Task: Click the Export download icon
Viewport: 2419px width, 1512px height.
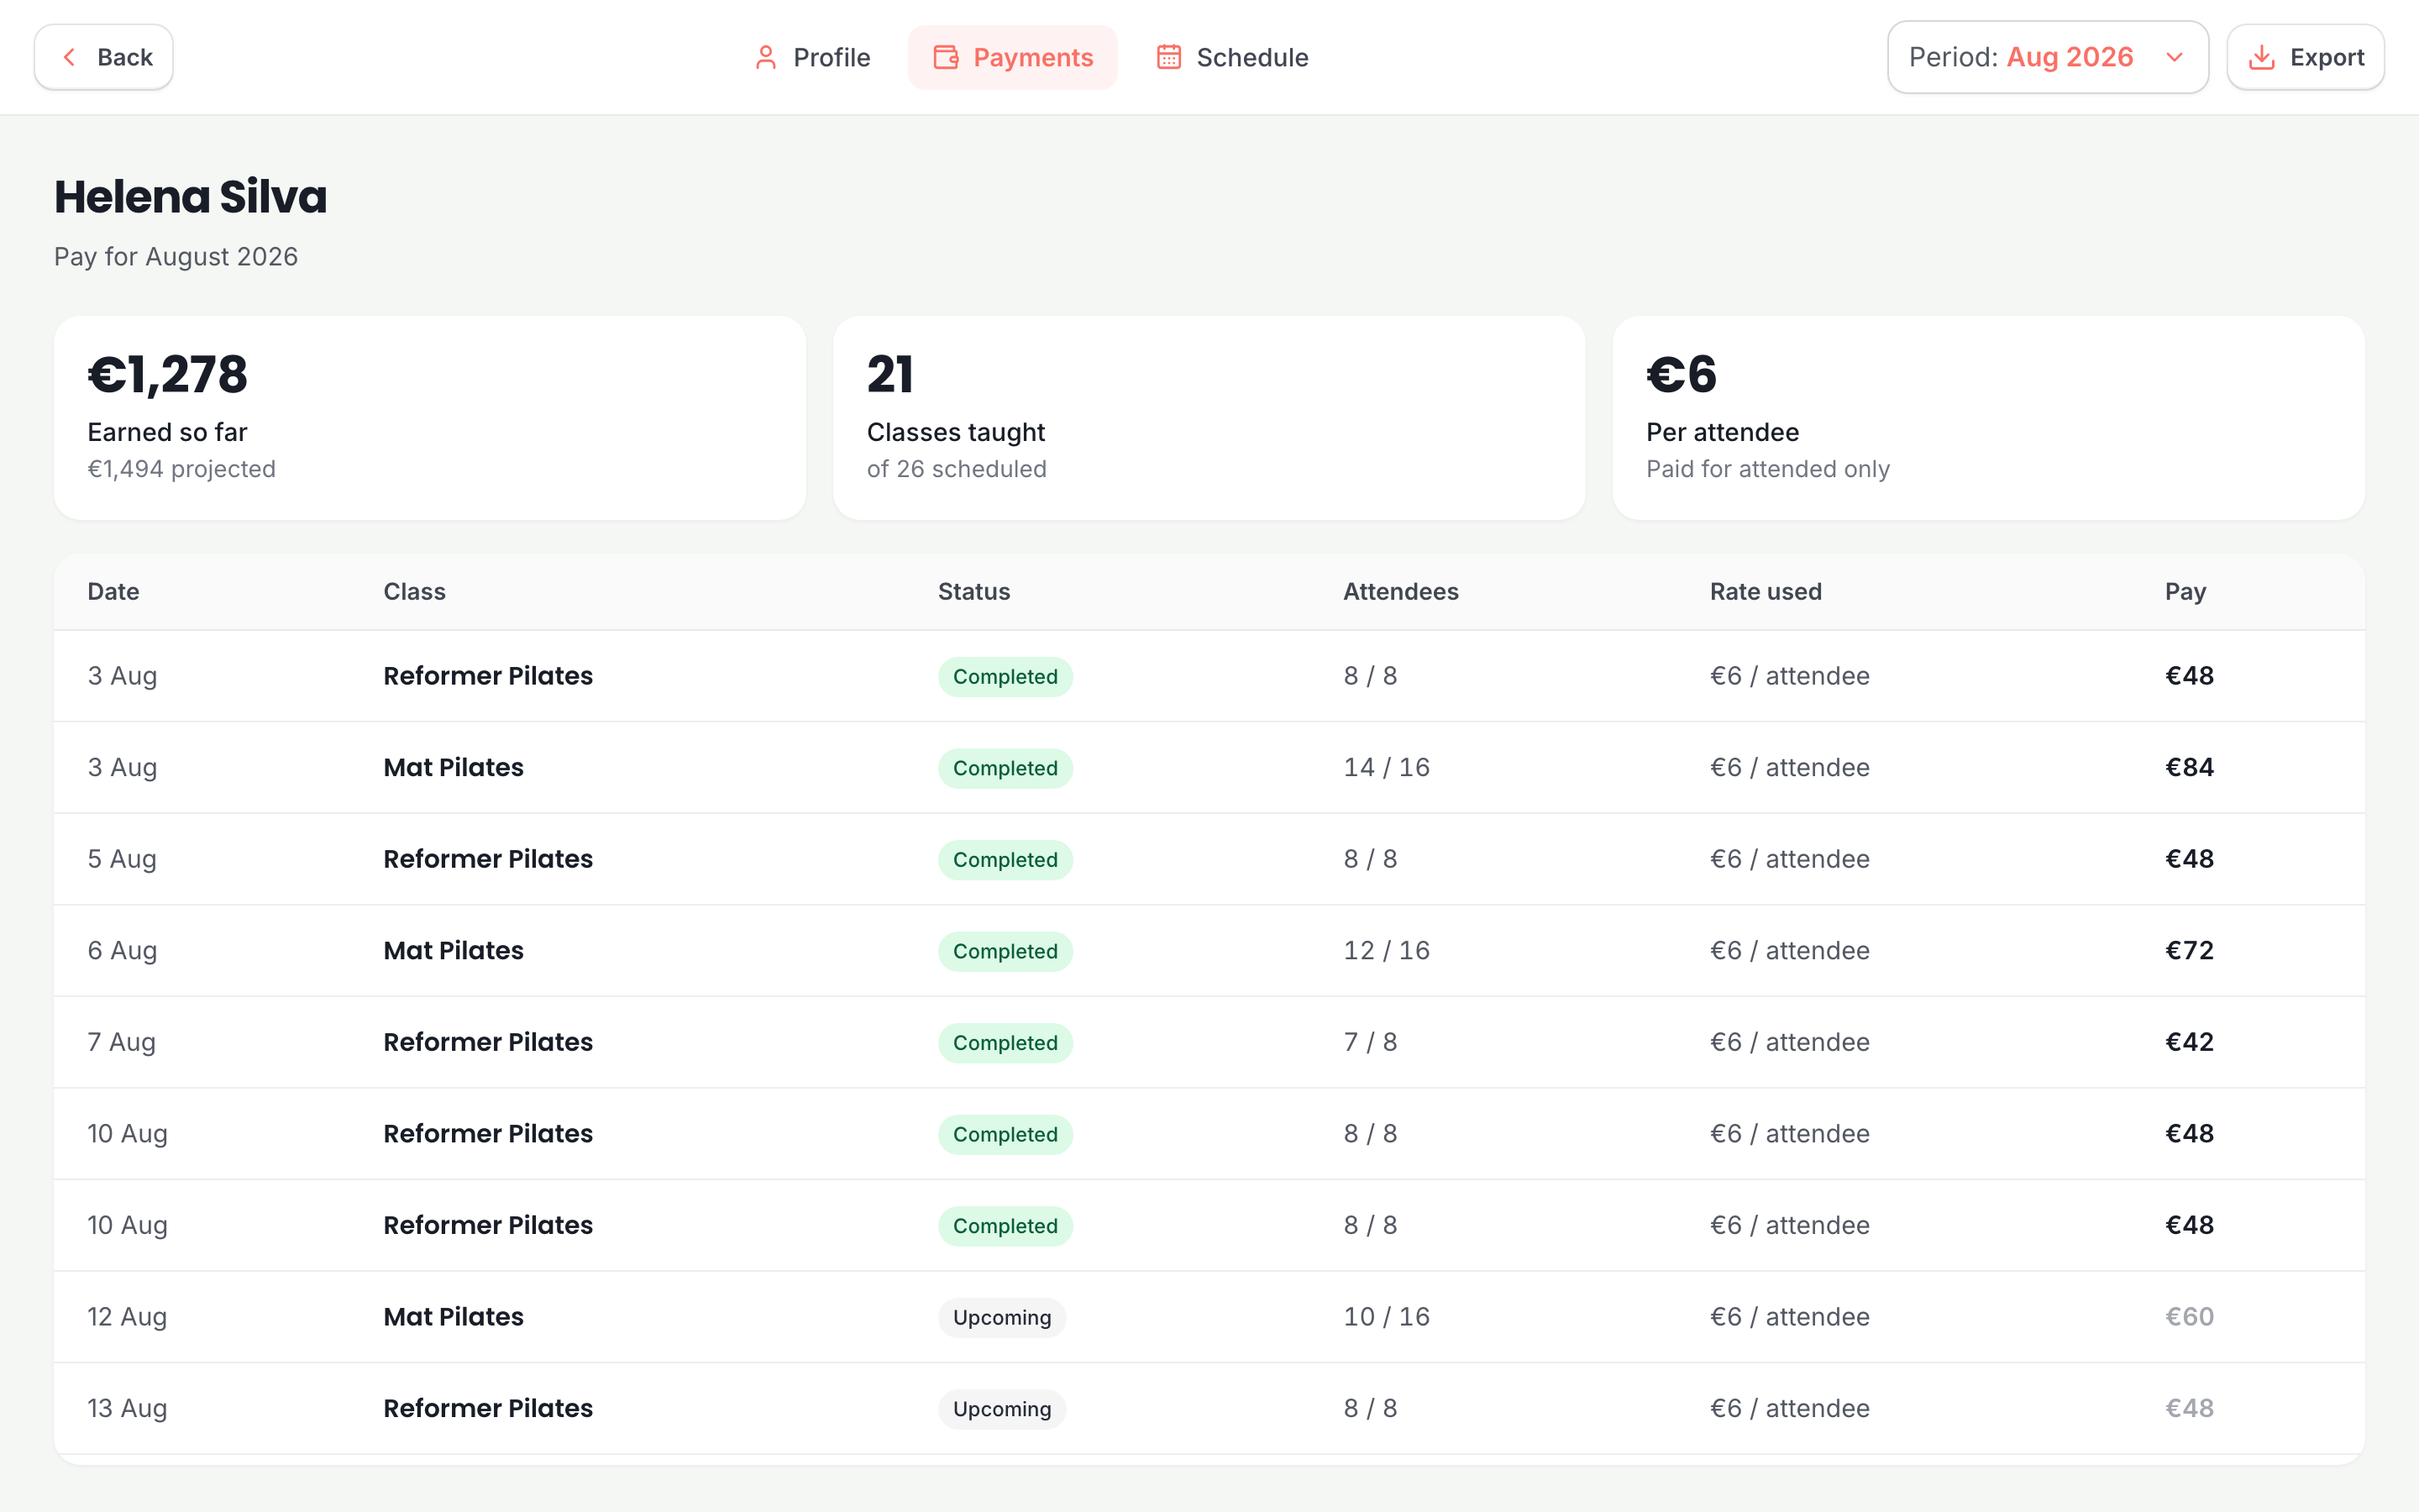Action: click(x=2261, y=57)
